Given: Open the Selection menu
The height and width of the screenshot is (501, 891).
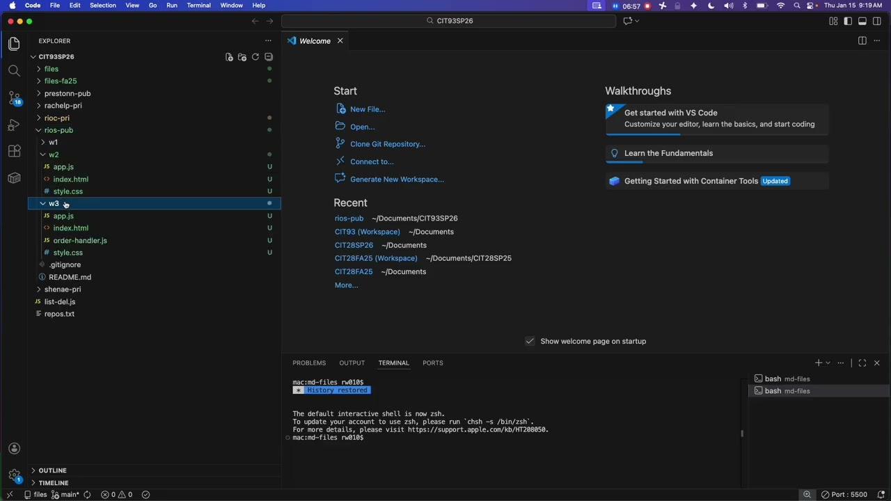Looking at the screenshot, I should click(x=103, y=6).
